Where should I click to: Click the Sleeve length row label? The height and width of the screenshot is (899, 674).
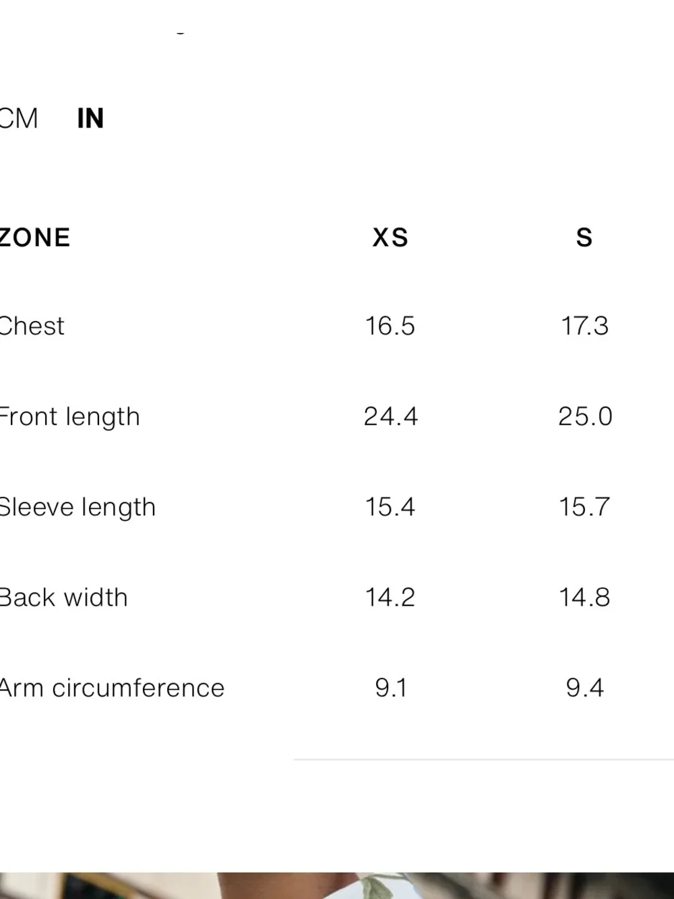[78, 508]
